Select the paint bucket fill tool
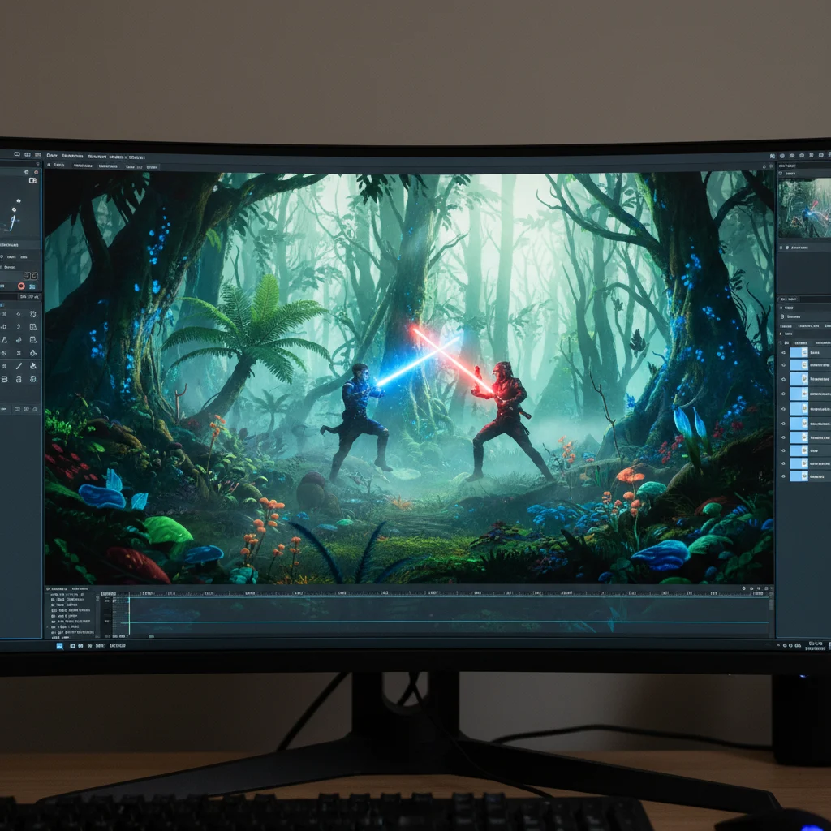The width and height of the screenshot is (831, 831). (x=33, y=353)
